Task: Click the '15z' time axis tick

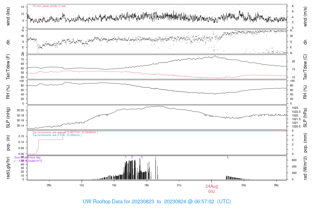Action: point(114,185)
